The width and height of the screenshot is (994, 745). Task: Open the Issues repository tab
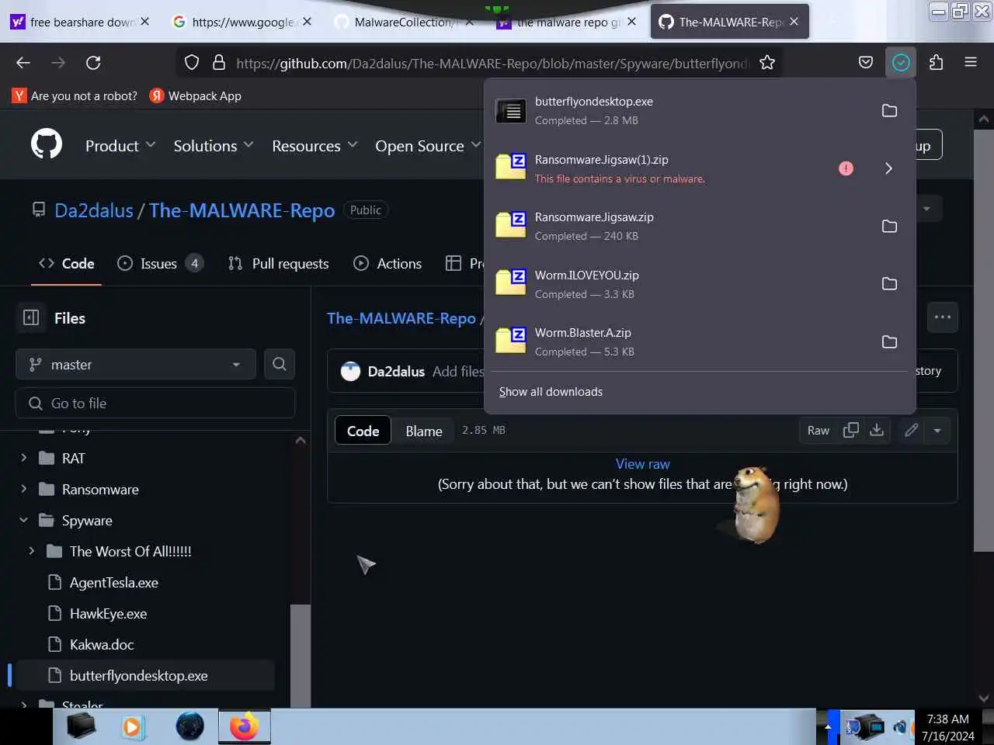(160, 264)
